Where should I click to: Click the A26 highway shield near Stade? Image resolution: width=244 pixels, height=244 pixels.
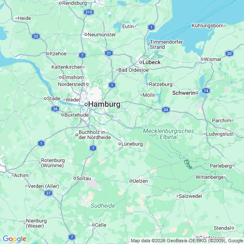[55, 109]
